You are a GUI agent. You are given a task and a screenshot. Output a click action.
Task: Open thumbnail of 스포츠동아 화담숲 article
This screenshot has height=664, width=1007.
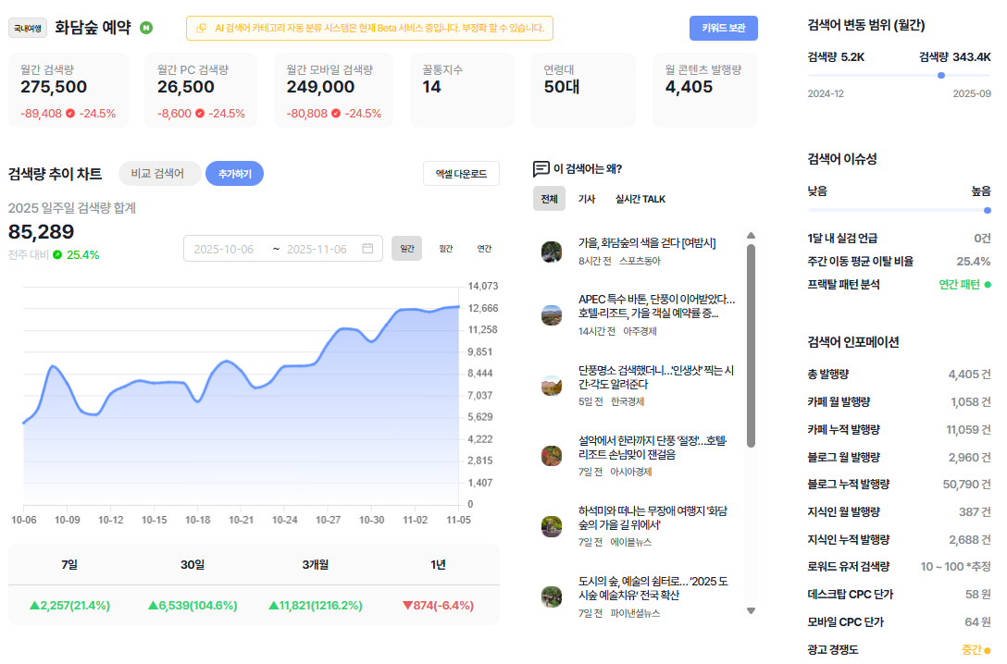552,252
